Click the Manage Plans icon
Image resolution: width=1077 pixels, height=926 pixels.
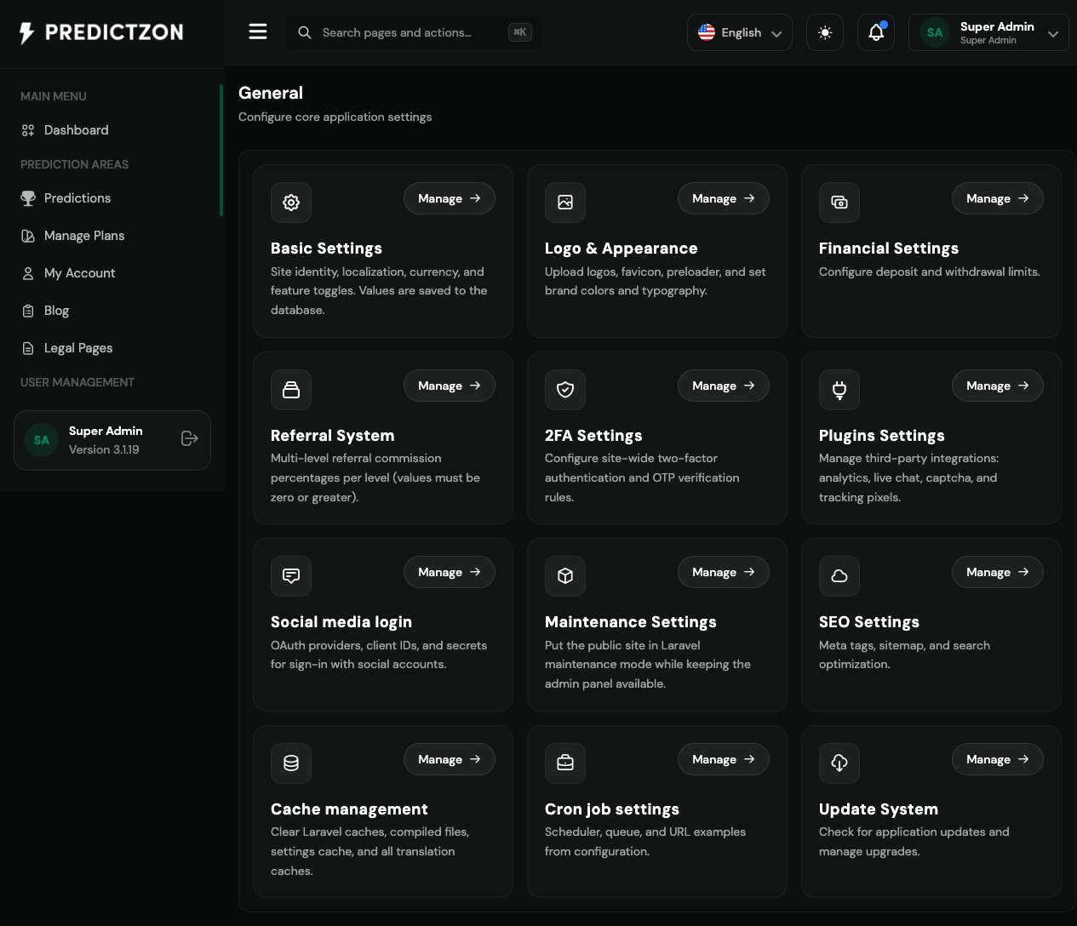coord(28,236)
